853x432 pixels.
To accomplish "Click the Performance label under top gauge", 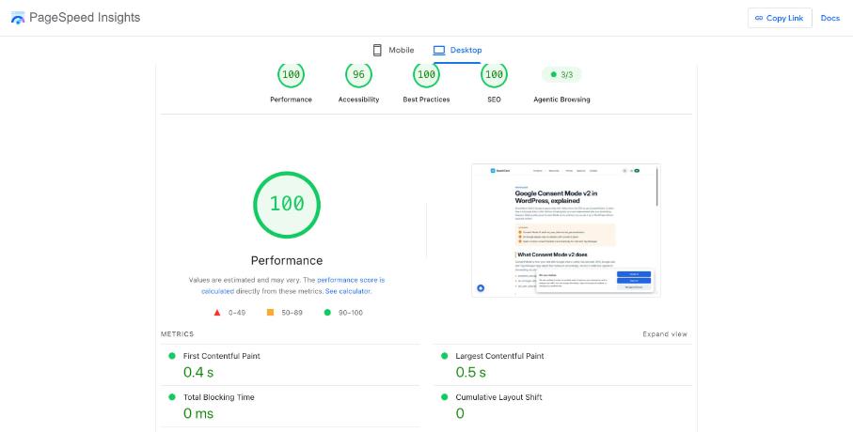I will 291,100.
